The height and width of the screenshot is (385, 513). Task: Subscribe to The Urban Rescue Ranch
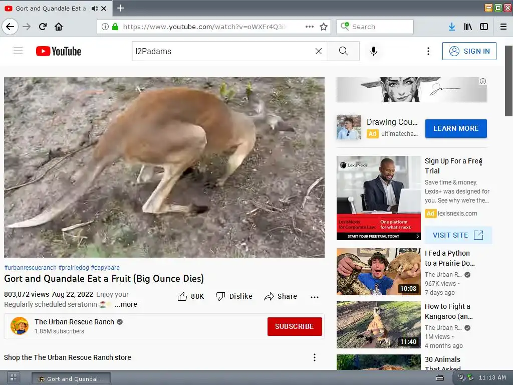click(x=295, y=326)
